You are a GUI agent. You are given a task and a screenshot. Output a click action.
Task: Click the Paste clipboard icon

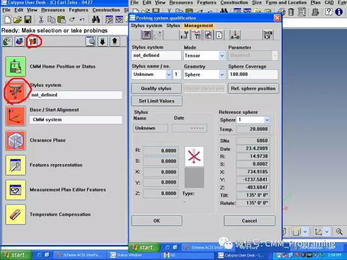pyautogui.click(x=61, y=19)
